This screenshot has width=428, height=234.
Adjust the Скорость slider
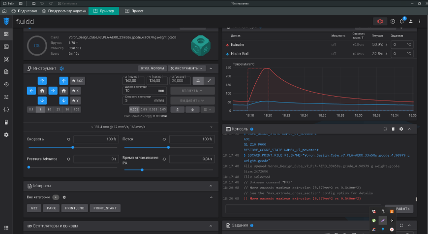(x=73, y=147)
